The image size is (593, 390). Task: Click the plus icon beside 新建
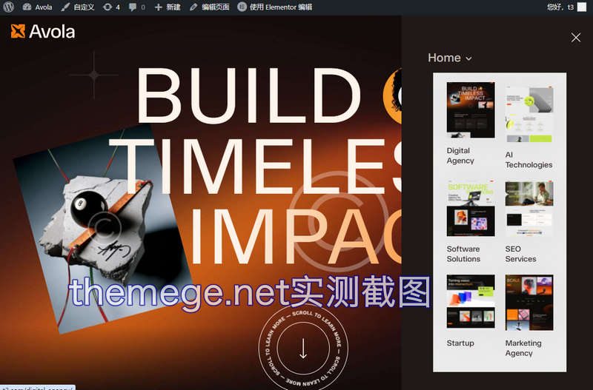(159, 7)
